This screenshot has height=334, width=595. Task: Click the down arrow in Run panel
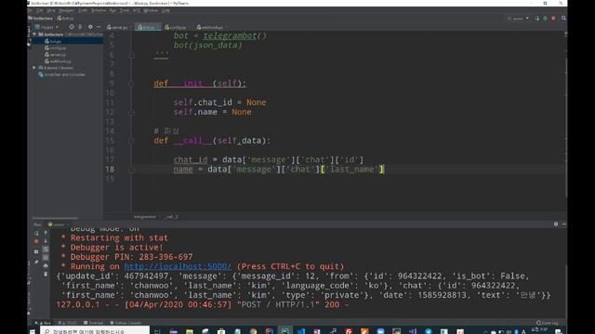coord(46,241)
